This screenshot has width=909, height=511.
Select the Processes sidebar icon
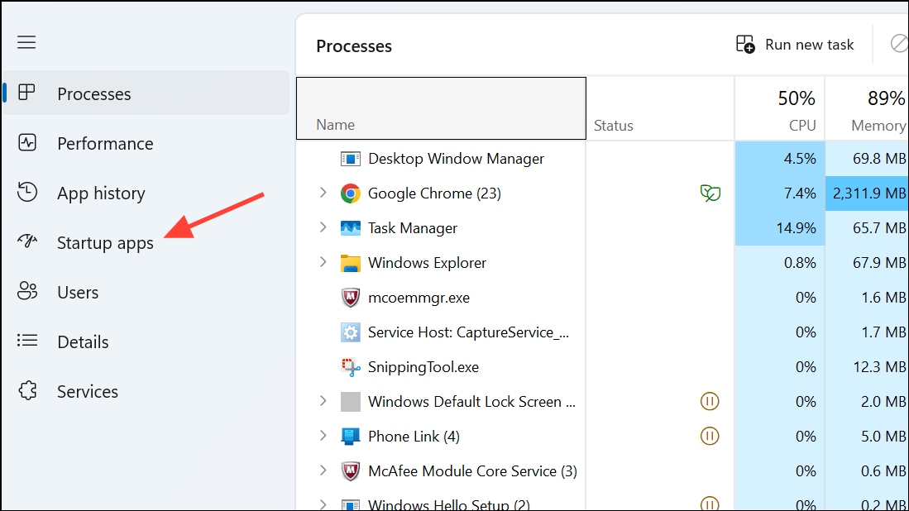tap(27, 93)
